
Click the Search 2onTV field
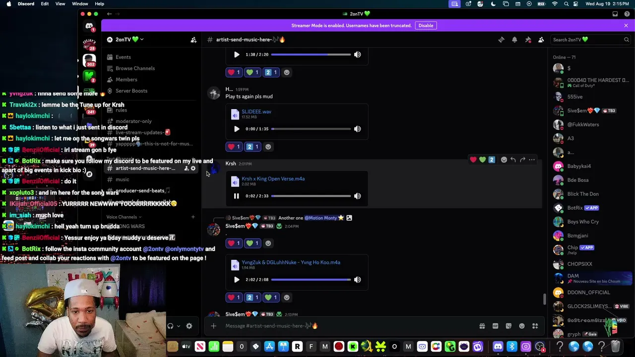point(590,40)
